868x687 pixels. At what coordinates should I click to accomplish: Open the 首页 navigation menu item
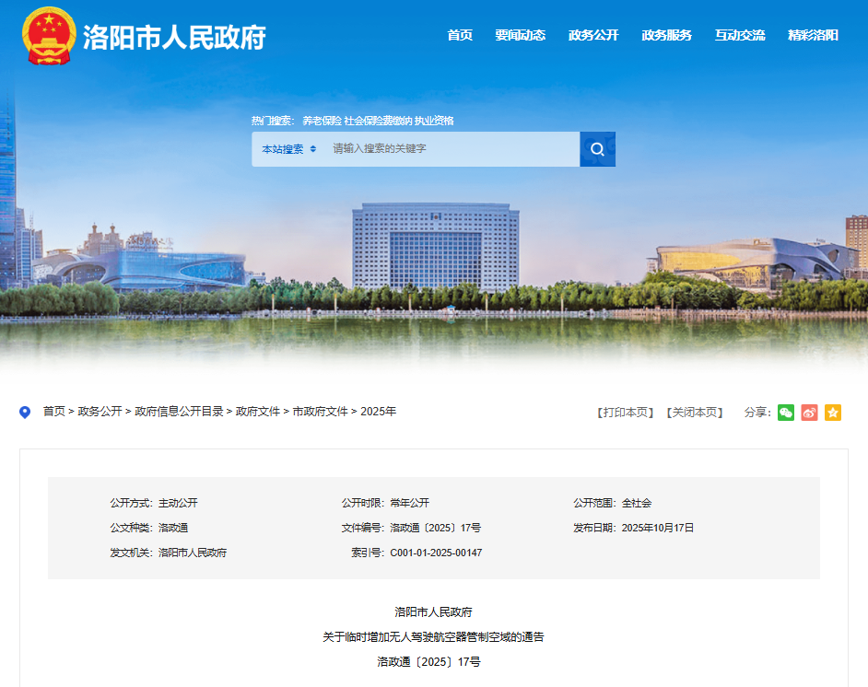click(x=460, y=35)
